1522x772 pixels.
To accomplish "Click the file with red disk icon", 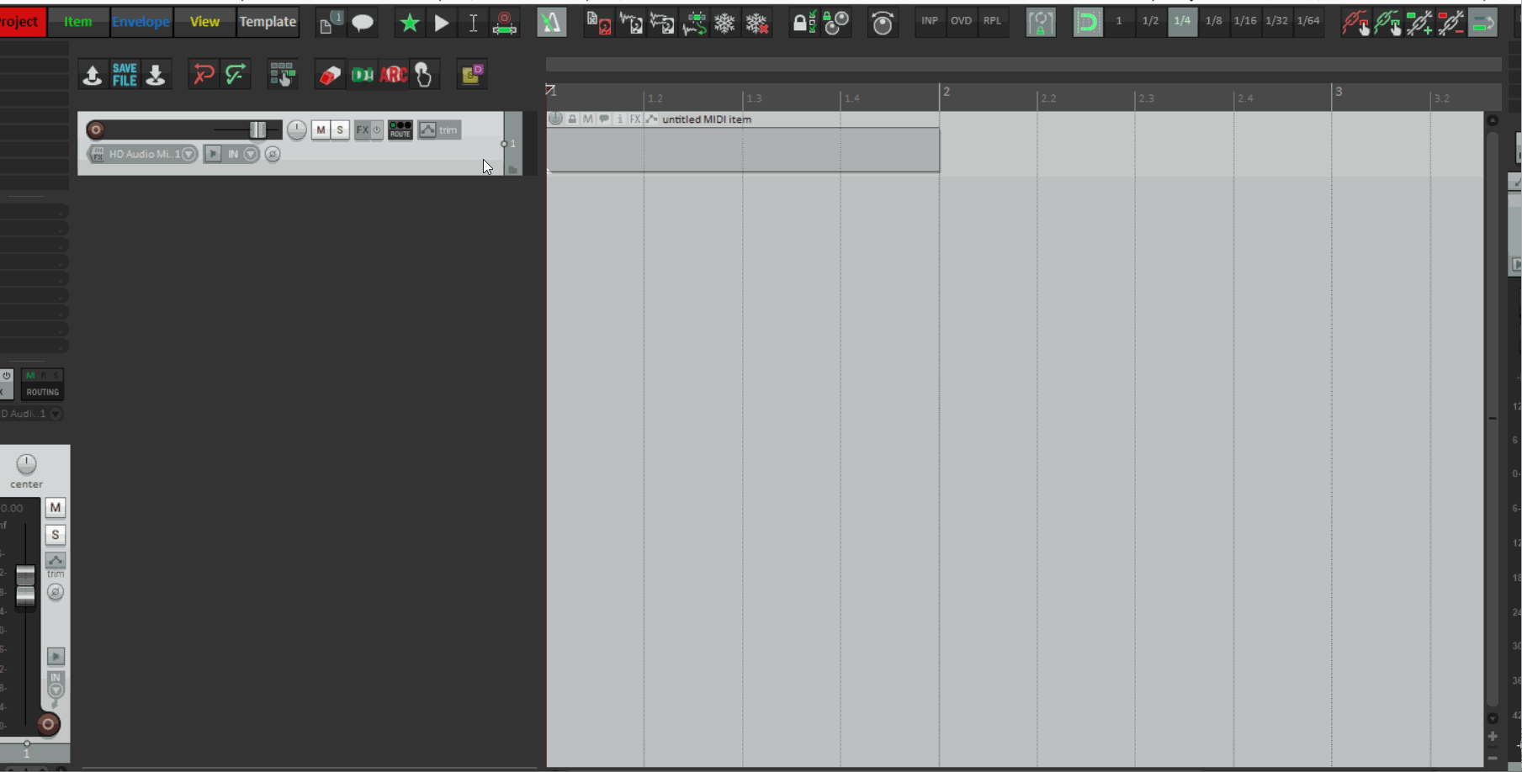I will 598,23.
